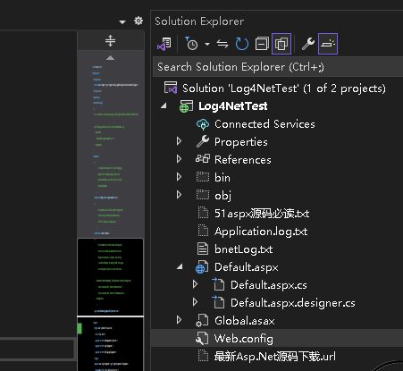Collapse the Log4NetTest project node
Viewport: 403px width, 371px height.
click(x=164, y=105)
